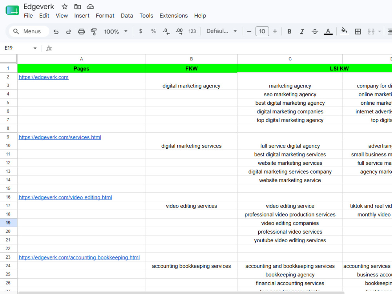Select cell 'video editing companies'
The width and height of the screenshot is (392, 294).
tap(290, 223)
